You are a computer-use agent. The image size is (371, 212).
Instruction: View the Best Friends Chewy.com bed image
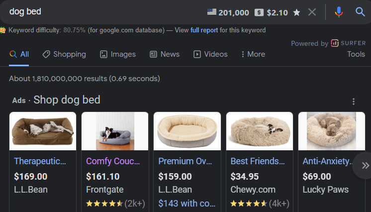(x=259, y=131)
